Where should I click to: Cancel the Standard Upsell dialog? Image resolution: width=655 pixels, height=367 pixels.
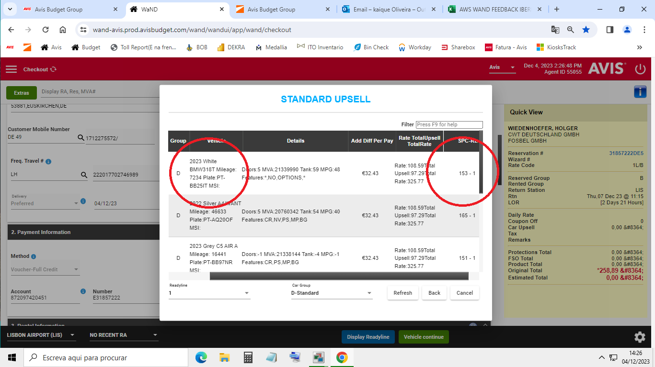pyautogui.click(x=465, y=293)
